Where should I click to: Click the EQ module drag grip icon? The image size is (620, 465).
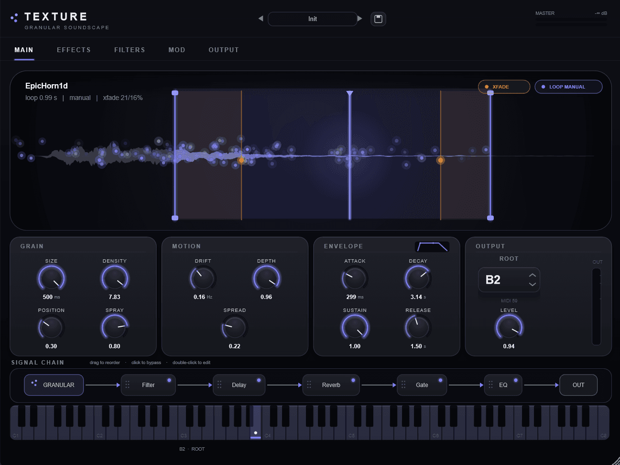tap(490, 385)
